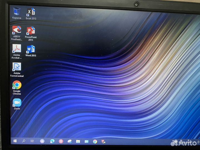Click the white disk taskbar icon

coord(69,141)
